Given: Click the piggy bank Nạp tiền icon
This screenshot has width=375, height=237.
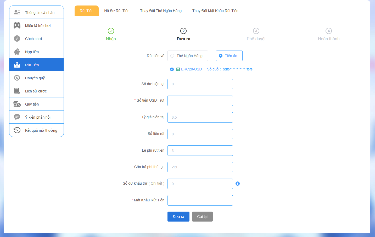Looking at the screenshot, I should 17,52.
